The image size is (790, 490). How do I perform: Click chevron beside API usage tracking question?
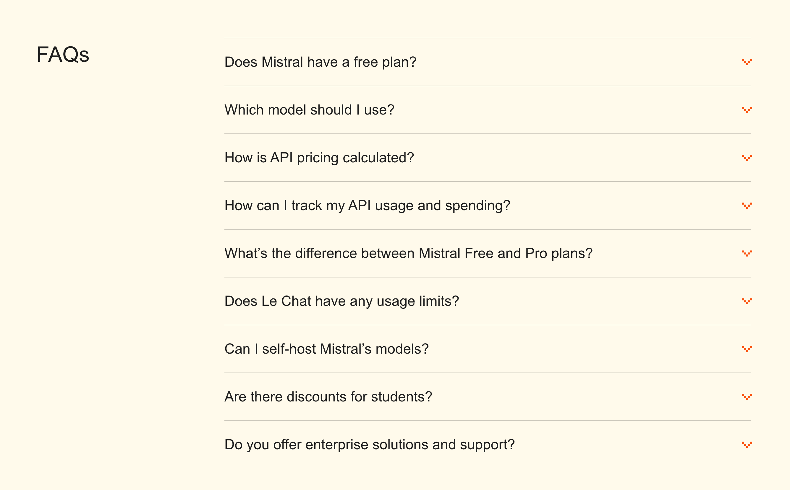click(747, 205)
